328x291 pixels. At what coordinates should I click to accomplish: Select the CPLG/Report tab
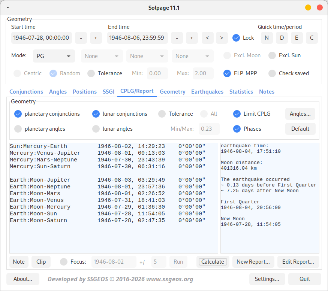137,91
